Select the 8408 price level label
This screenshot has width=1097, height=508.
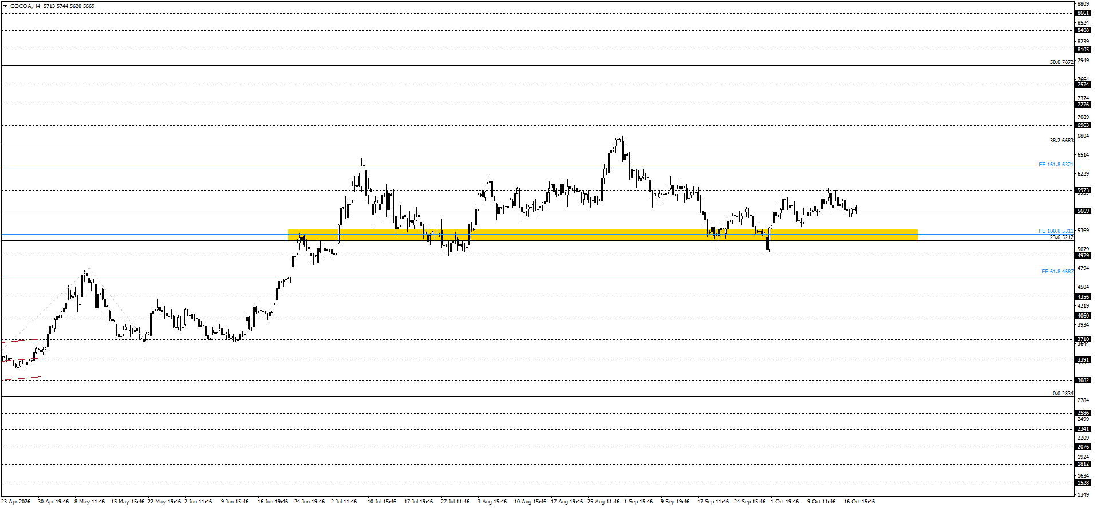click(x=1083, y=30)
